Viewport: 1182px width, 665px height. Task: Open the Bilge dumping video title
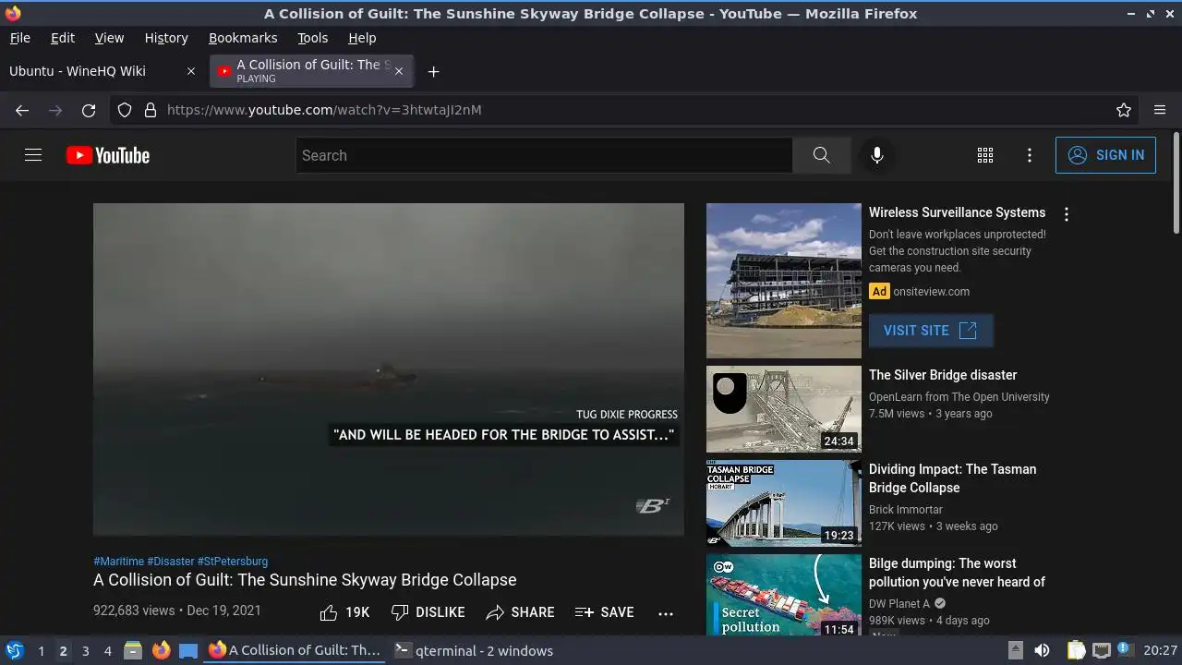coord(957,573)
